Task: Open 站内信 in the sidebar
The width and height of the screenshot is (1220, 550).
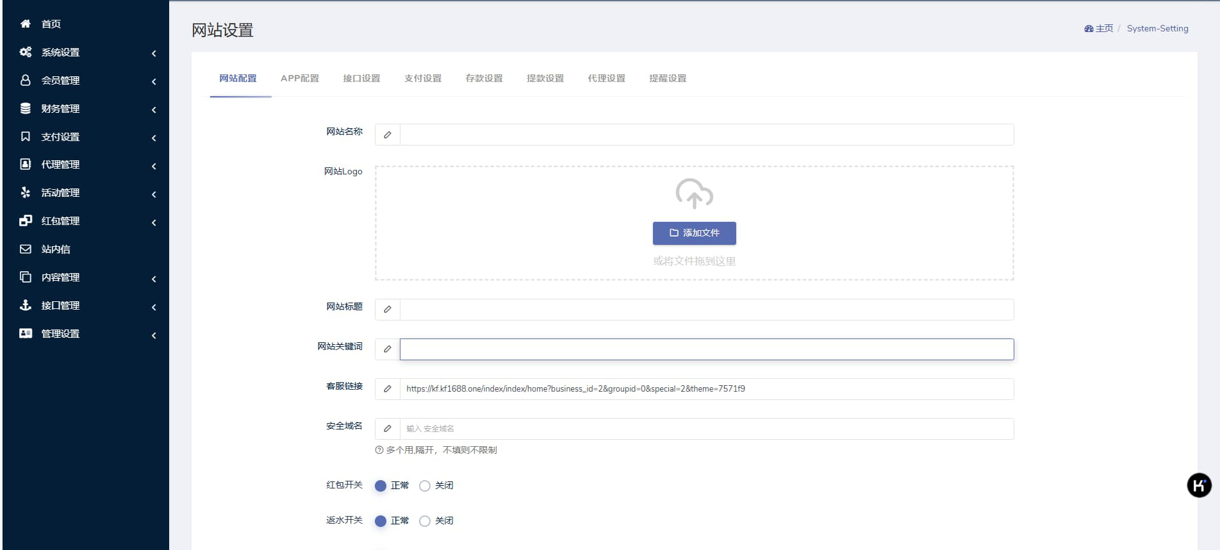Action: pyautogui.click(x=56, y=249)
